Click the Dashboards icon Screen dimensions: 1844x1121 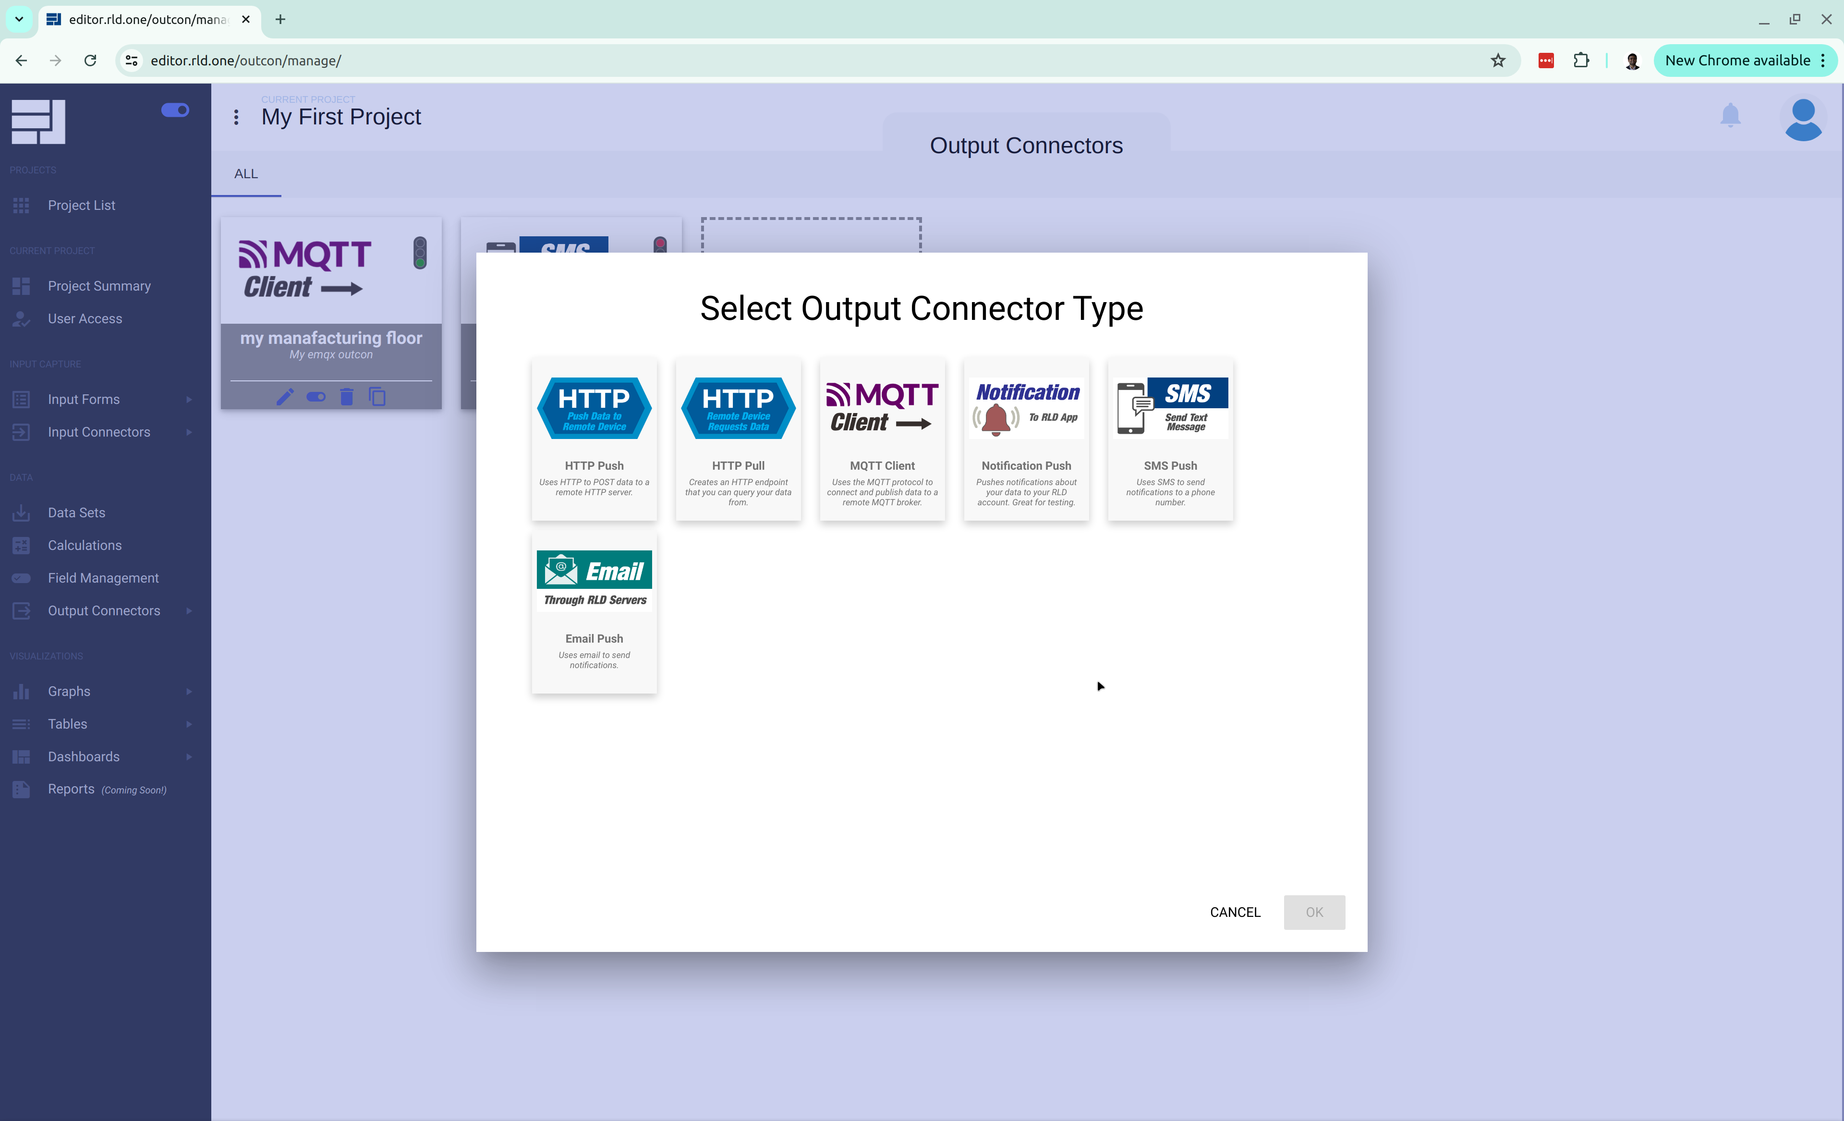[21, 756]
